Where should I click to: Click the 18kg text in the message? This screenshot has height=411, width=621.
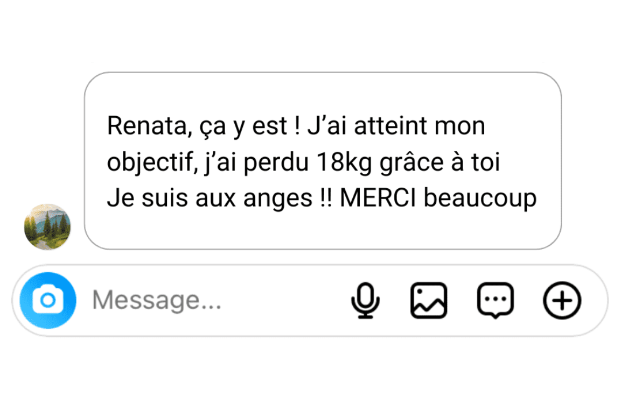[x=344, y=162]
